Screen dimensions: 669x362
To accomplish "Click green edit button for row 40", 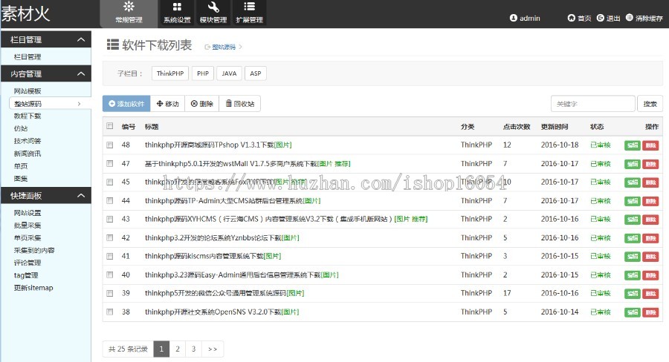I will point(633,275).
